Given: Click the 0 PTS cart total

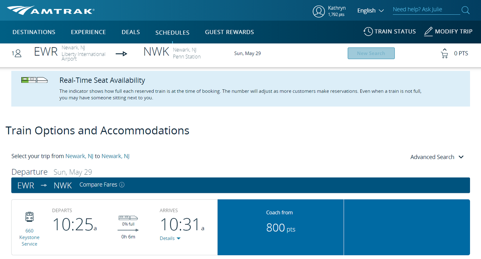Looking at the screenshot, I should tap(461, 53).
